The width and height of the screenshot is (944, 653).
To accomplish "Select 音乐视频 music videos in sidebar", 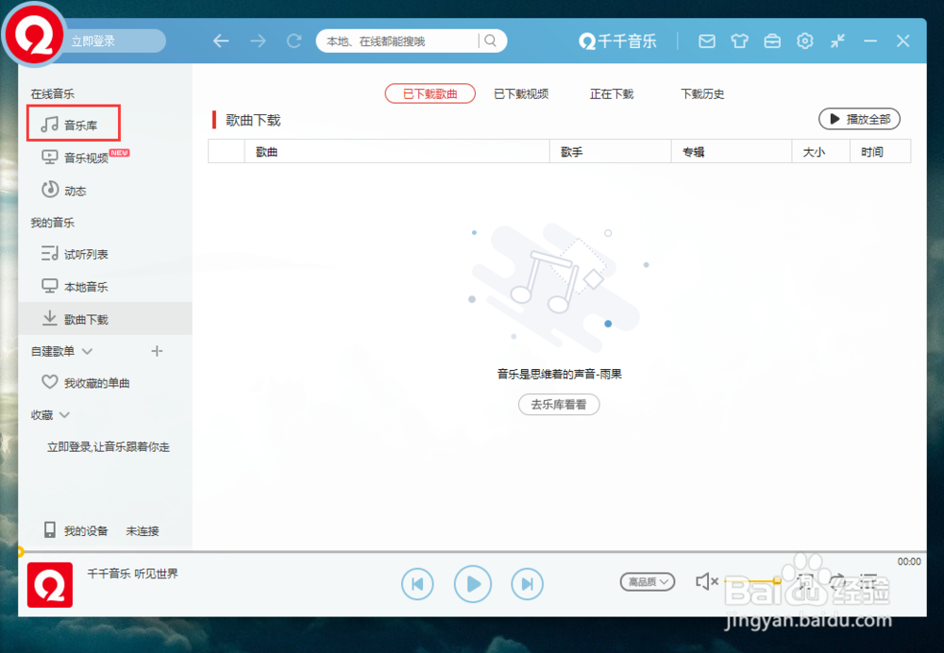I will pyautogui.click(x=81, y=157).
